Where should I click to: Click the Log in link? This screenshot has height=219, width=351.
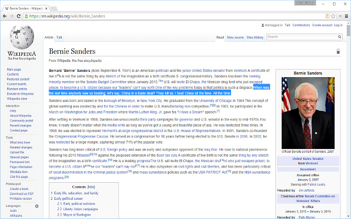[x=338, y=25]
